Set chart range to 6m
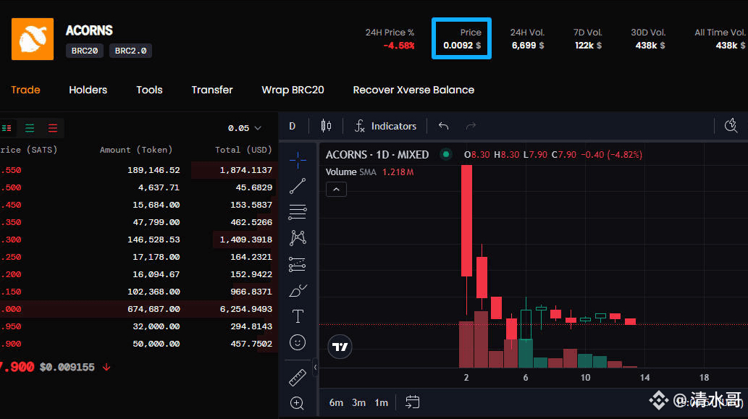The height and width of the screenshot is (419, 748). click(x=336, y=402)
